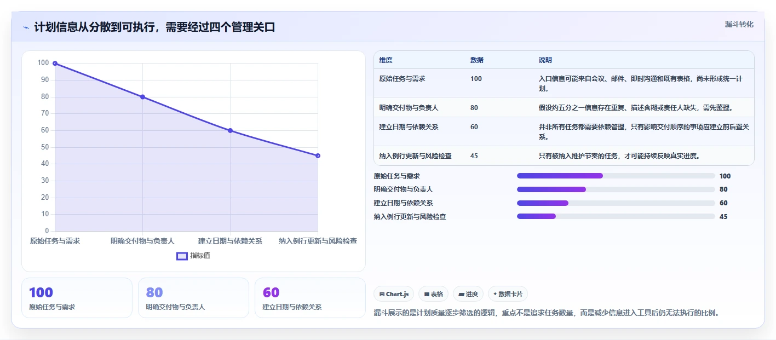
Task: Click the chart data point at value 100
Action: (55, 64)
